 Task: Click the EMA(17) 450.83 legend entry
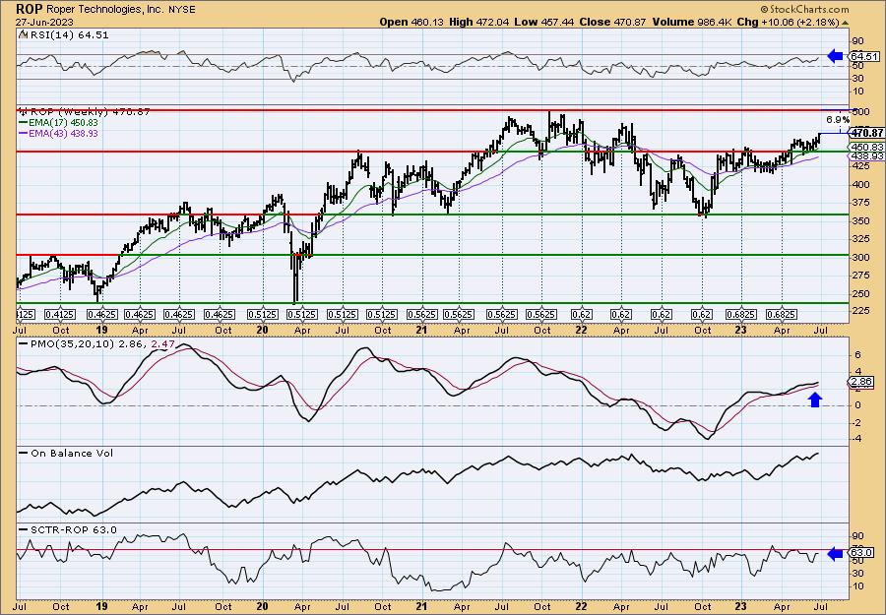coord(58,123)
